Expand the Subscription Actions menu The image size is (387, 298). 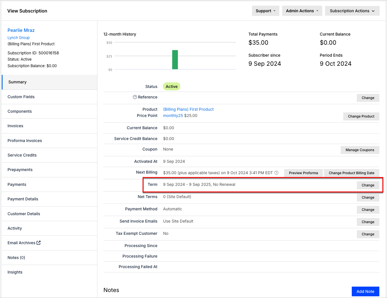pos(352,11)
